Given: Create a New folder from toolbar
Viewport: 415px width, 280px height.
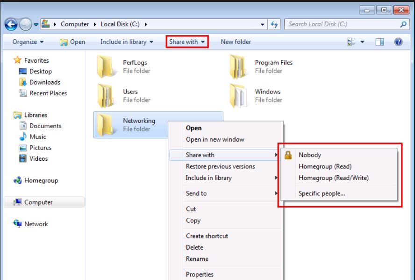Looking at the screenshot, I should (236, 42).
